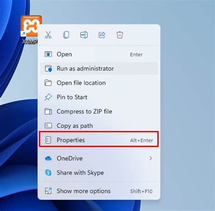This screenshot has height=211, width=215.
Task: Click the Alt+Enter shortcut text
Action: (x=142, y=140)
